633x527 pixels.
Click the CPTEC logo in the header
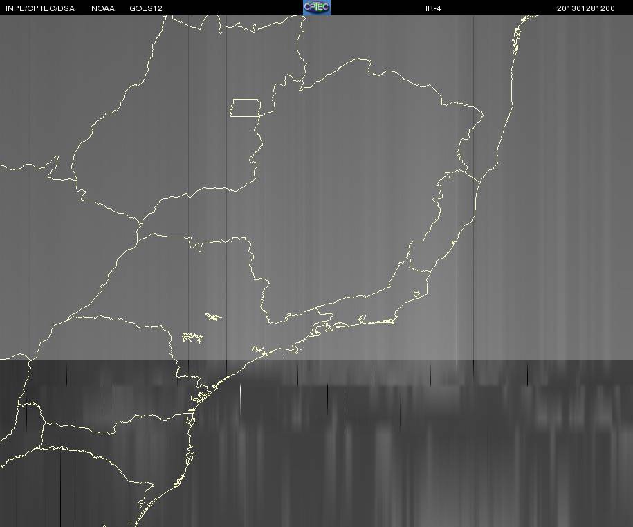pos(317,8)
